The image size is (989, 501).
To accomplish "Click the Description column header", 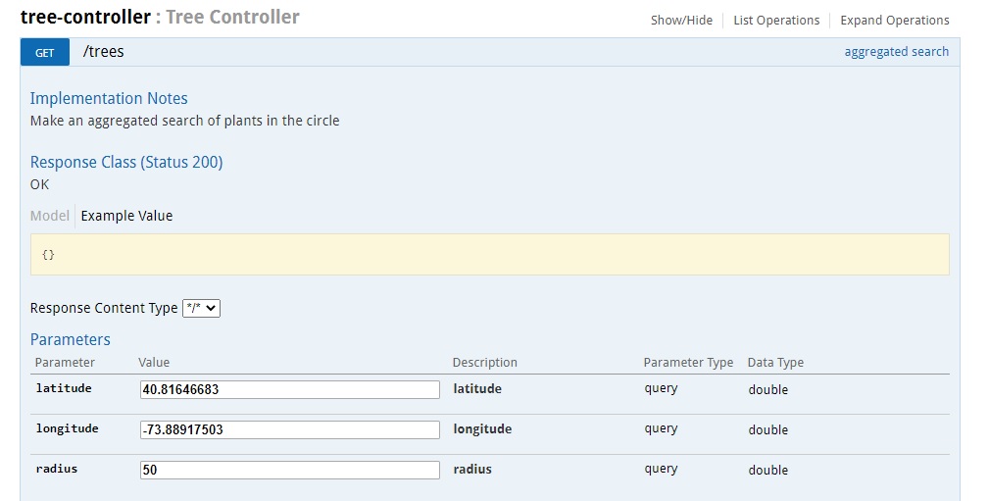I will [x=484, y=363].
